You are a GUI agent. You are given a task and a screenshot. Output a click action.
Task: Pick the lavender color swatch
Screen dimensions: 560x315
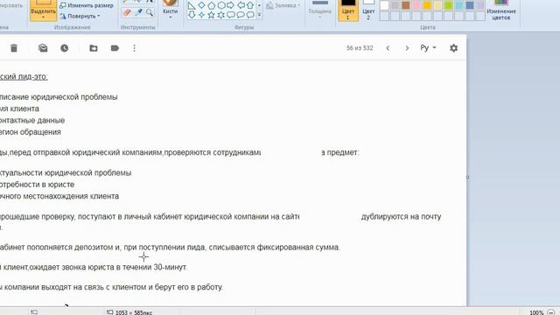tap(480, 5)
